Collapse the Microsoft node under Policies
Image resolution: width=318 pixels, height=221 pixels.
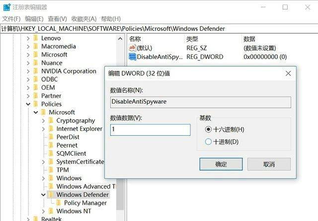[36, 112]
